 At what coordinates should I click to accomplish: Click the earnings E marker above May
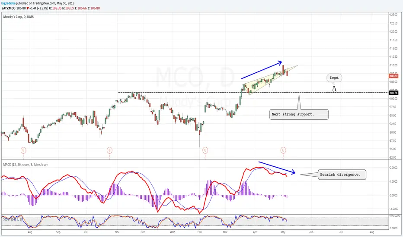(283, 150)
